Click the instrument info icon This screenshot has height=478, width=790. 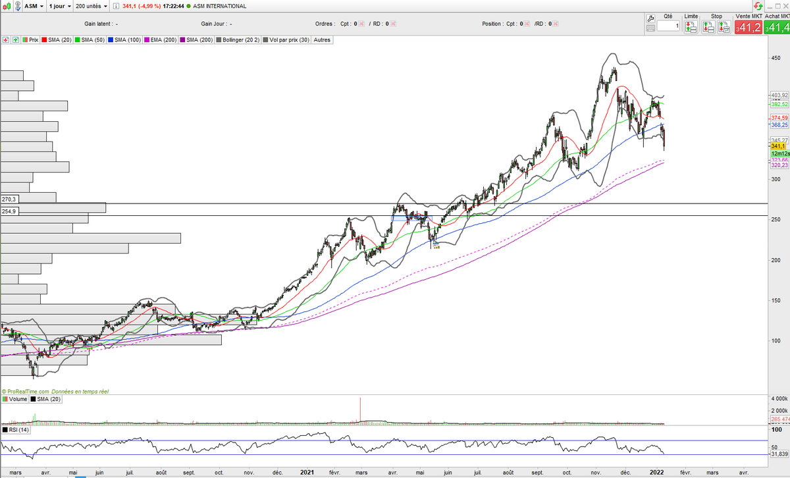[x=117, y=6]
